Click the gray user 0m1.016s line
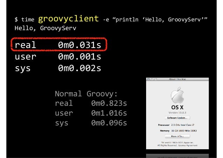 pyautogui.click(x=91, y=113)
